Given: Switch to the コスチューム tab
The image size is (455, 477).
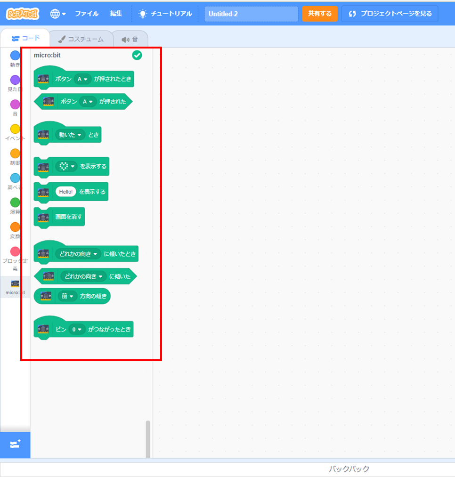Looking at the screenshot, I should (x=81, y=39).
